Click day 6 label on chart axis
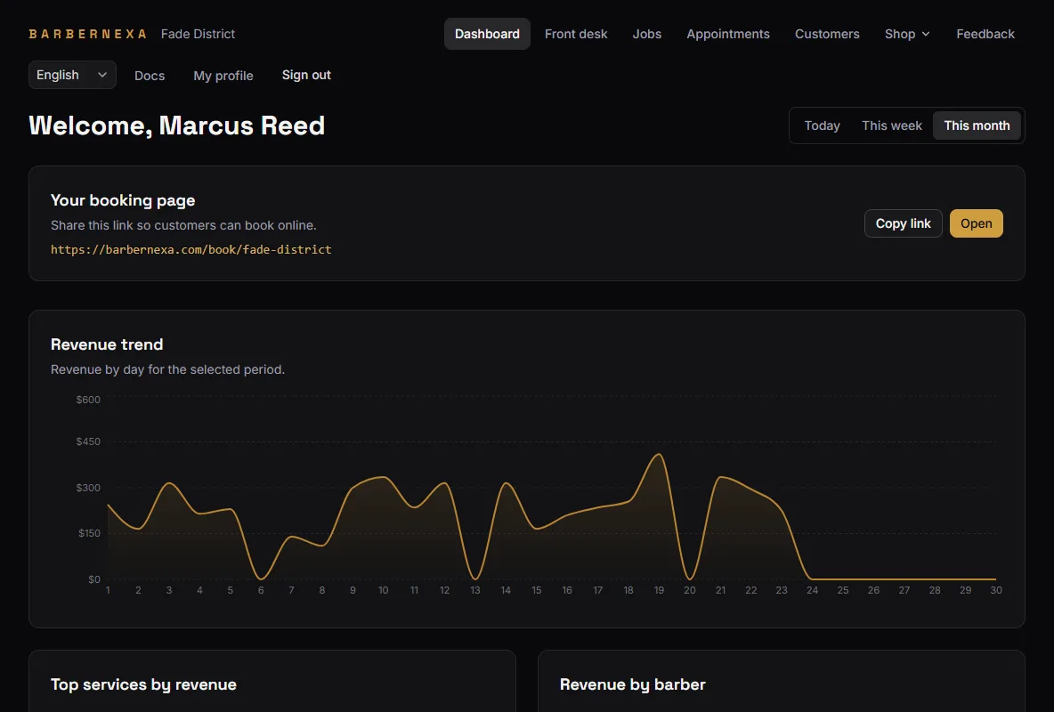This screenshot has height=712, width=1054. tap(261, 590)
